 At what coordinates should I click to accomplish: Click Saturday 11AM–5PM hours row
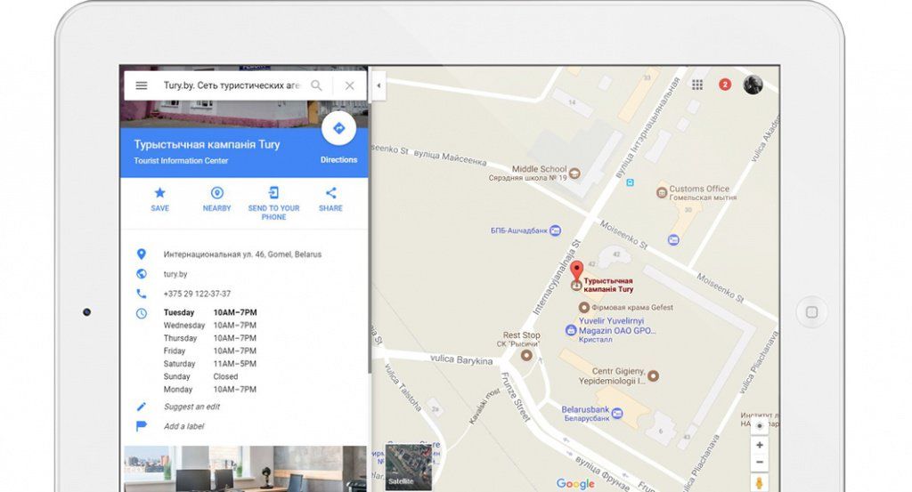210,364
